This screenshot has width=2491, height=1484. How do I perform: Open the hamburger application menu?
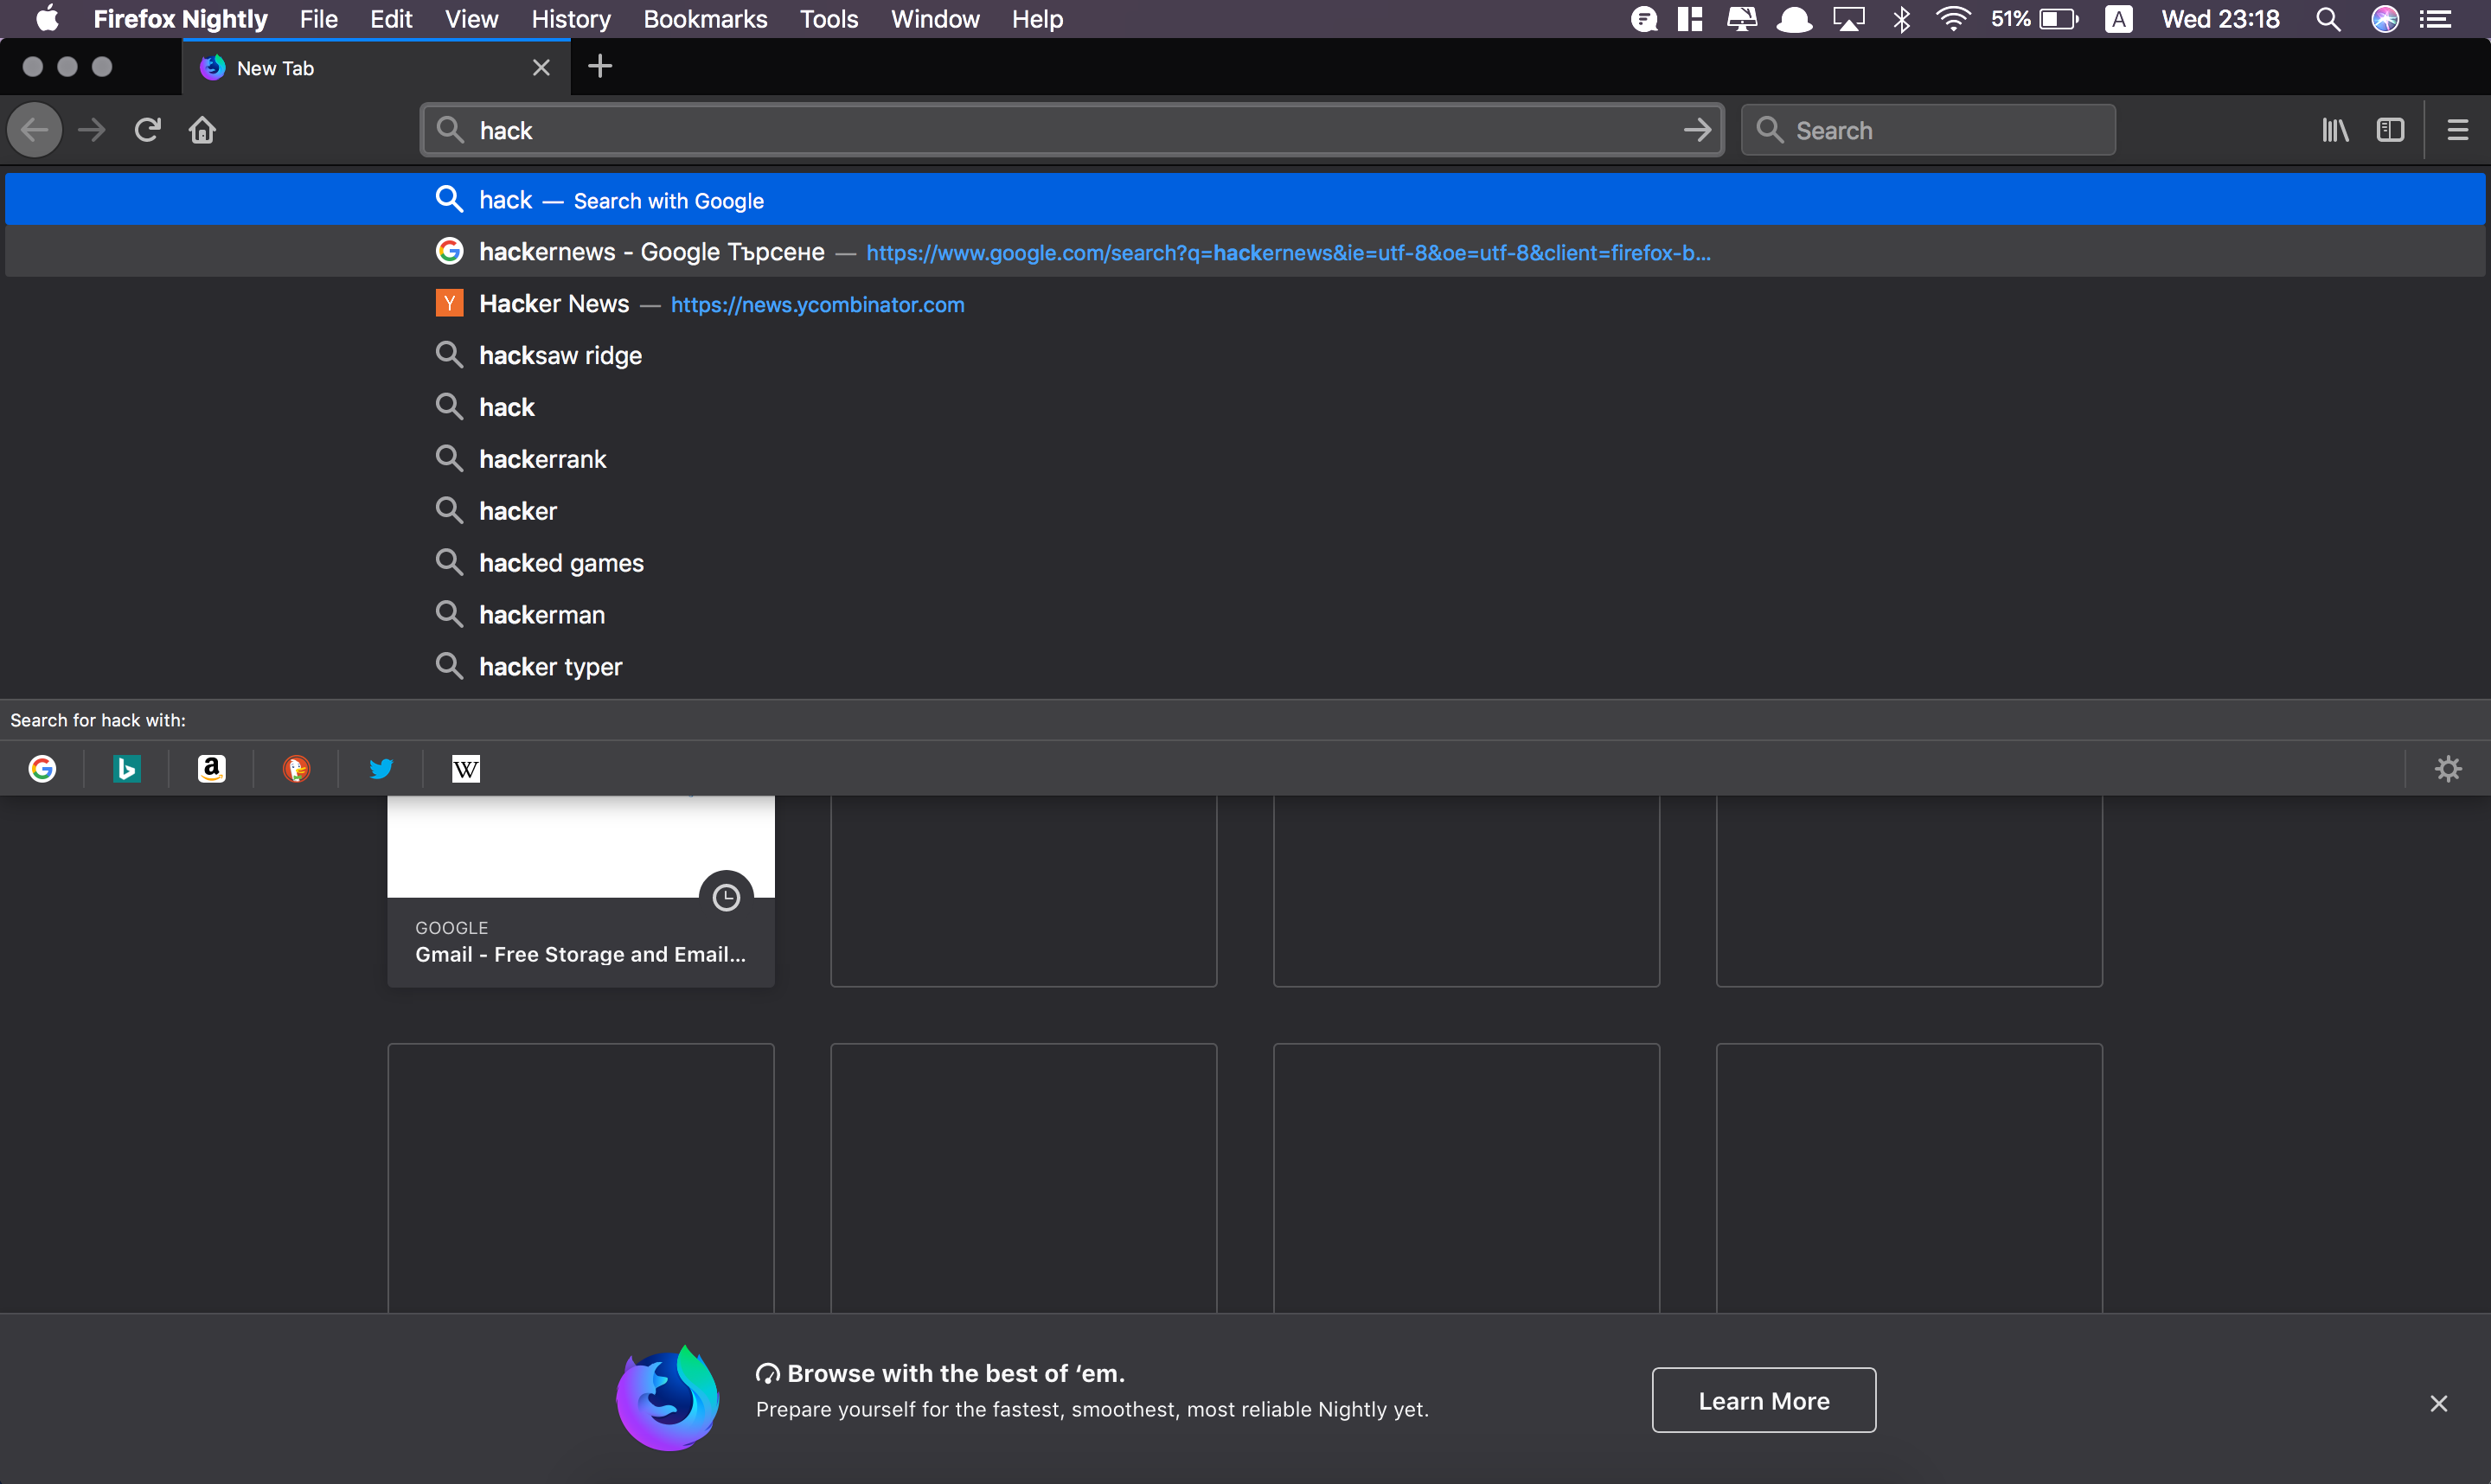[2458, 130]
